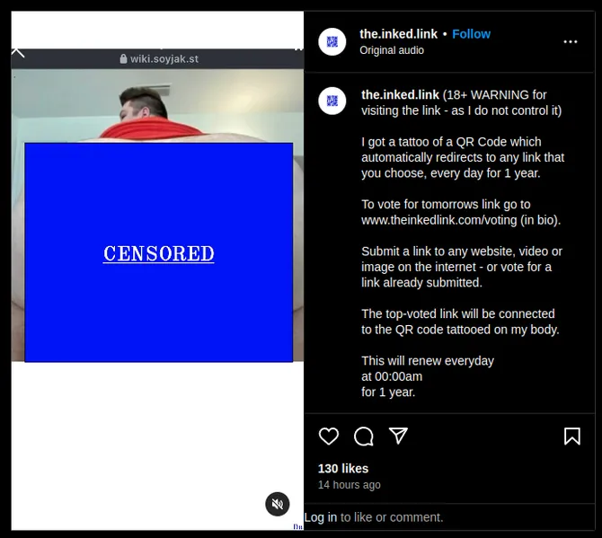Open the.inked.link avatar beside the caption
The height and width of the screenshot is (538, 602).
click(332, 101)
